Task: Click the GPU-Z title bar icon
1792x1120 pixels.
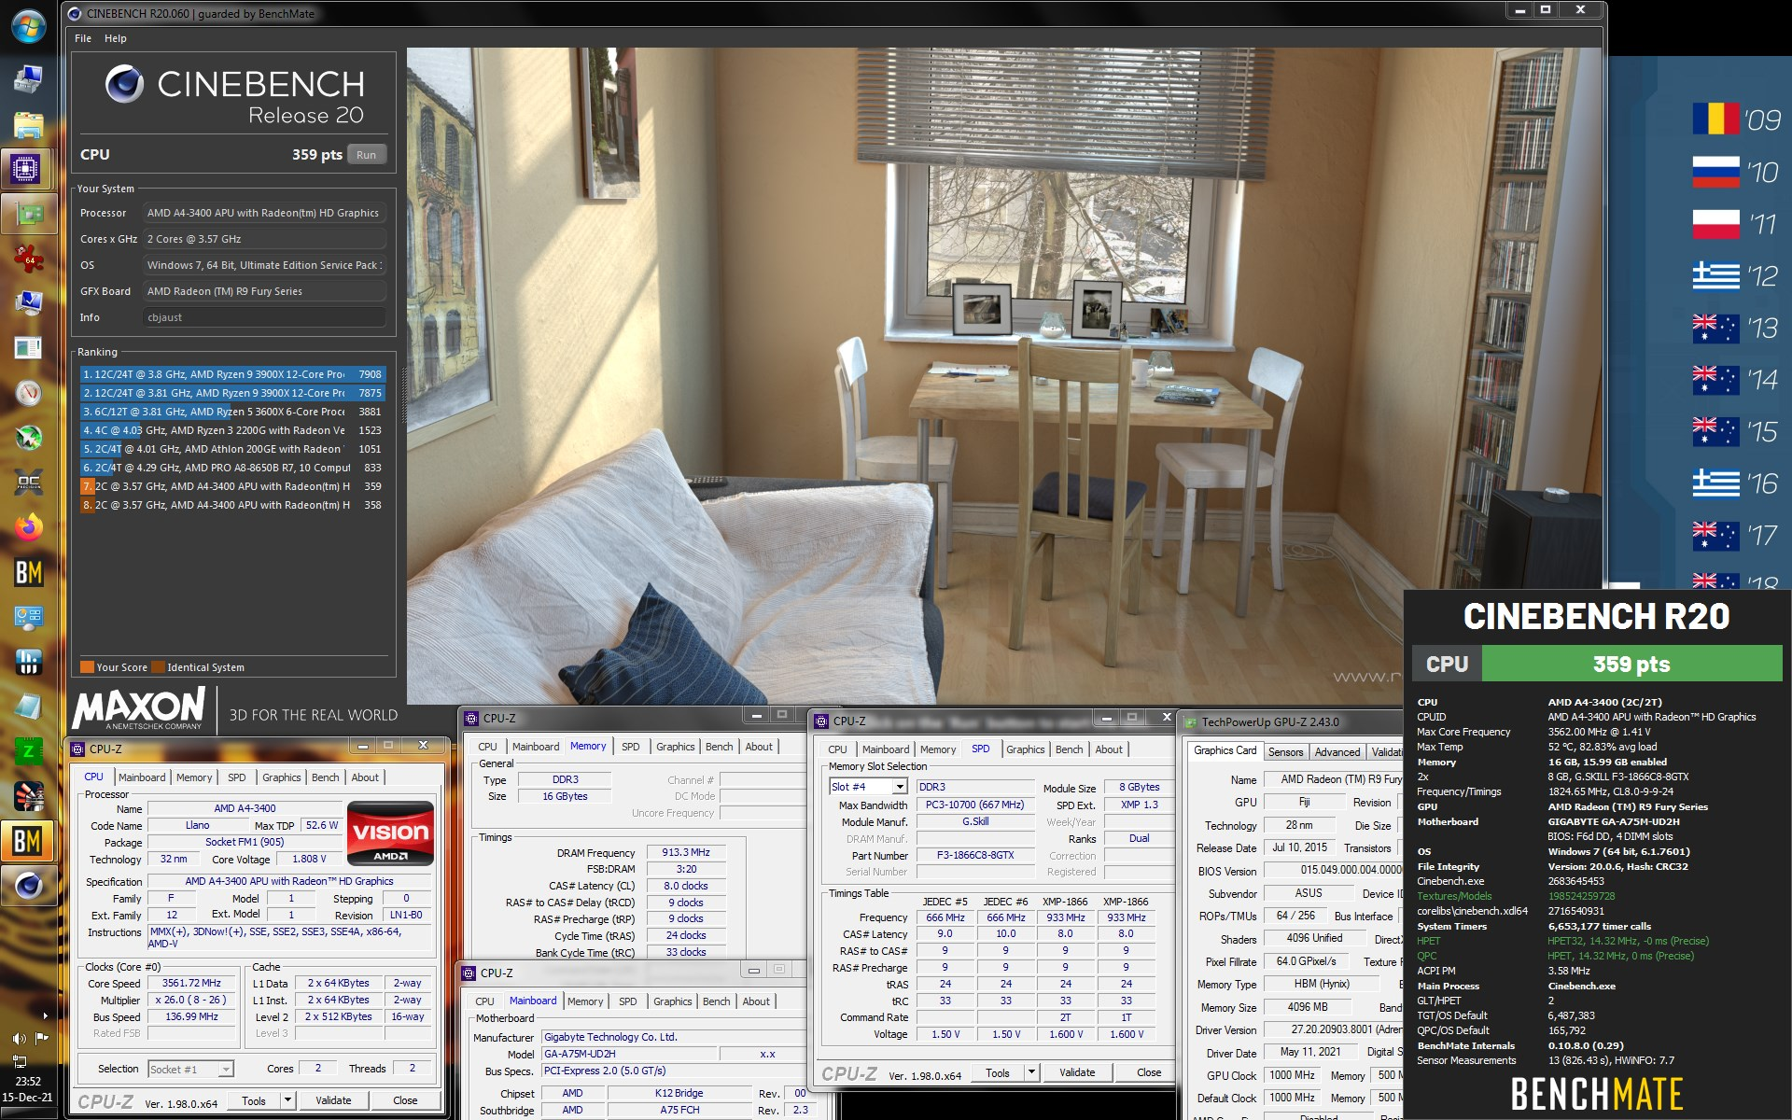Action: (1191, 722)
